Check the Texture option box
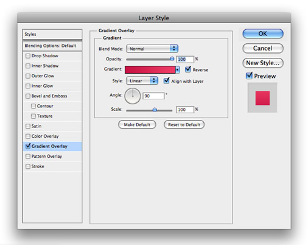 (x=33, y=116)
